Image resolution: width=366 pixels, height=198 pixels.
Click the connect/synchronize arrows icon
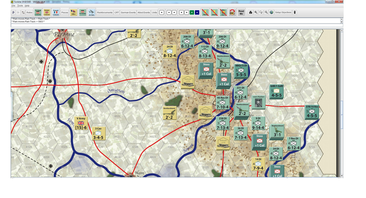coord(23,12)
